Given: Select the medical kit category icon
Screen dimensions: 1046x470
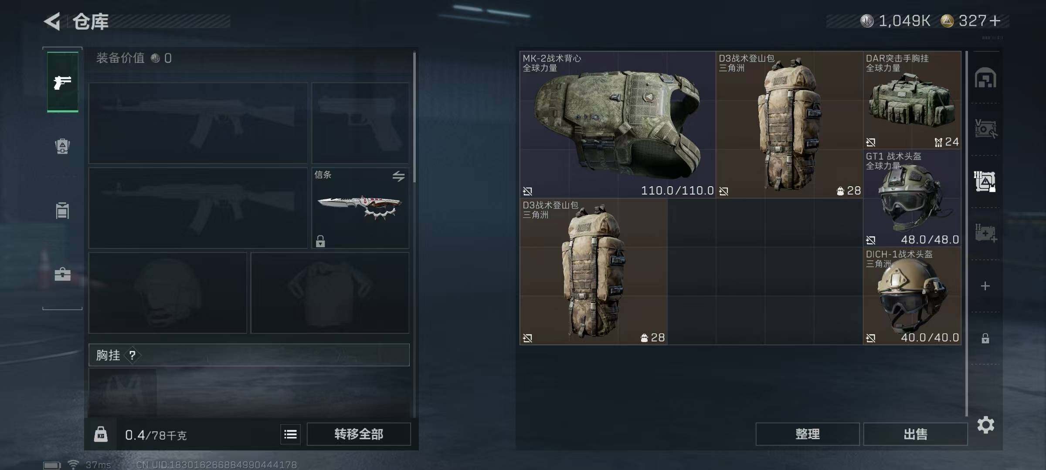Looking at the screenshot, I should tap(985, 233).
